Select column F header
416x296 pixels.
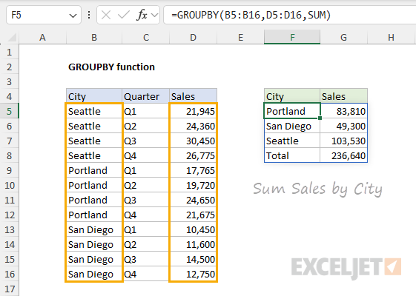[292, 37]
